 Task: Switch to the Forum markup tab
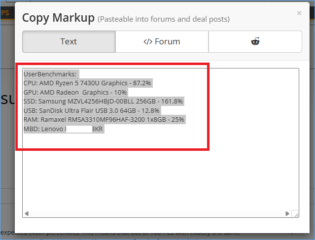(162, 41)
